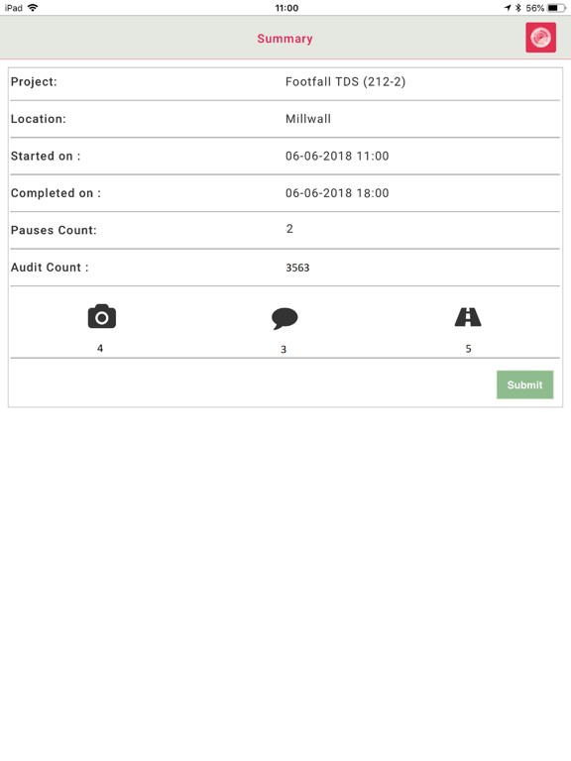
Task: Tap the started on date 06-06-2018 11:00
Action: point(337,156)
